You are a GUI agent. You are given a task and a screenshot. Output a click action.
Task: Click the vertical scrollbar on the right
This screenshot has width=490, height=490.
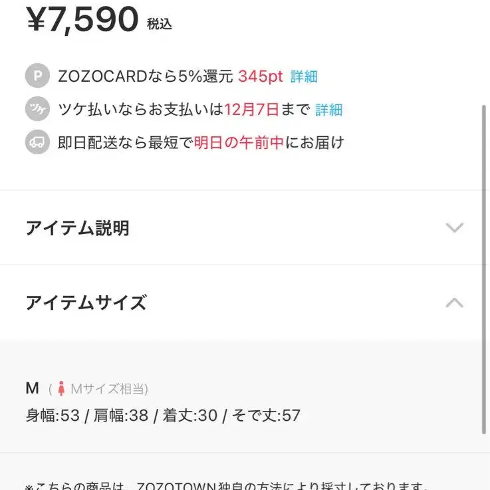pyautogui.click(x=483, y=266)
